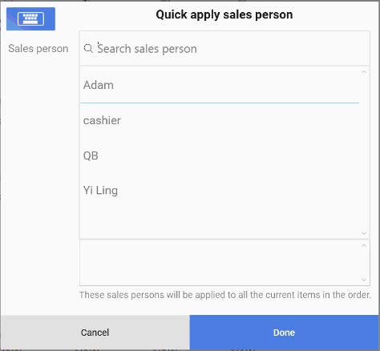Screen dimensions: 380x351
Task: Click blank list area below Yi Ling
Action: pos(219,223)
